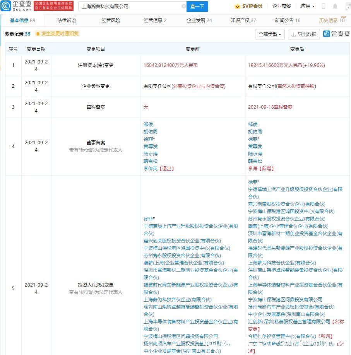This screenshot has height=355, width=351.
Task: Switch to the 历史信息 VIP tab
Action: [332, 20]
